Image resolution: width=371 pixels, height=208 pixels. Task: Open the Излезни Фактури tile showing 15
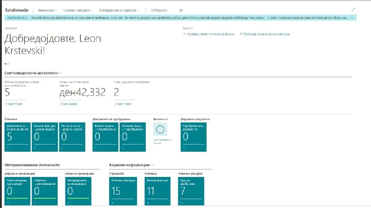point(123,191)
